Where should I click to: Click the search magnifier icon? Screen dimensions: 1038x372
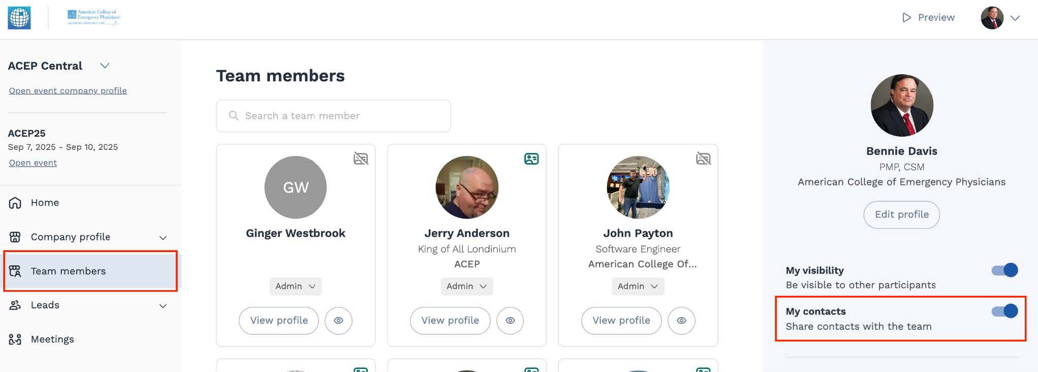[x=234, y=116]
